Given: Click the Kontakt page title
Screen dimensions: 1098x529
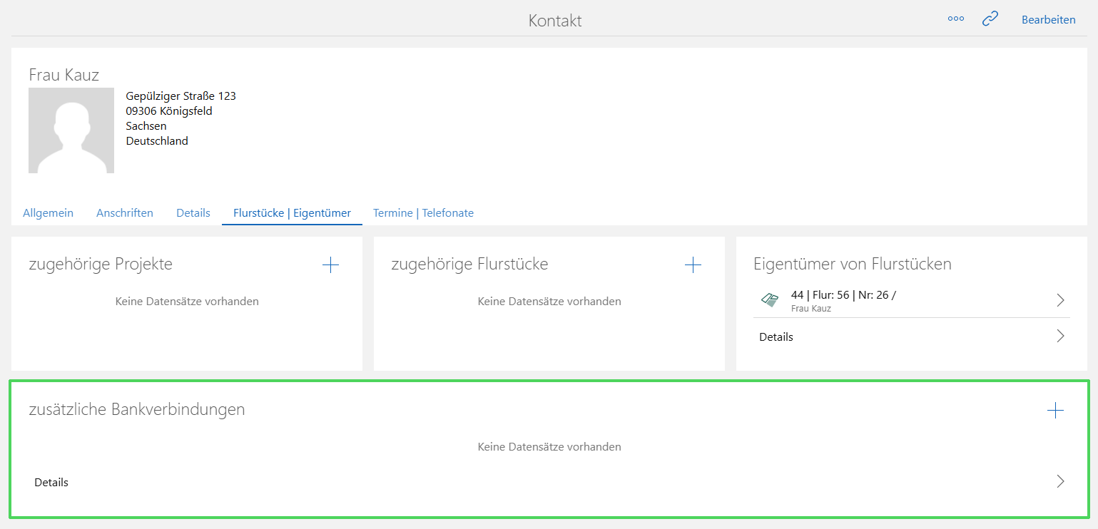Looking at the screenshot, I should point(554,20).
